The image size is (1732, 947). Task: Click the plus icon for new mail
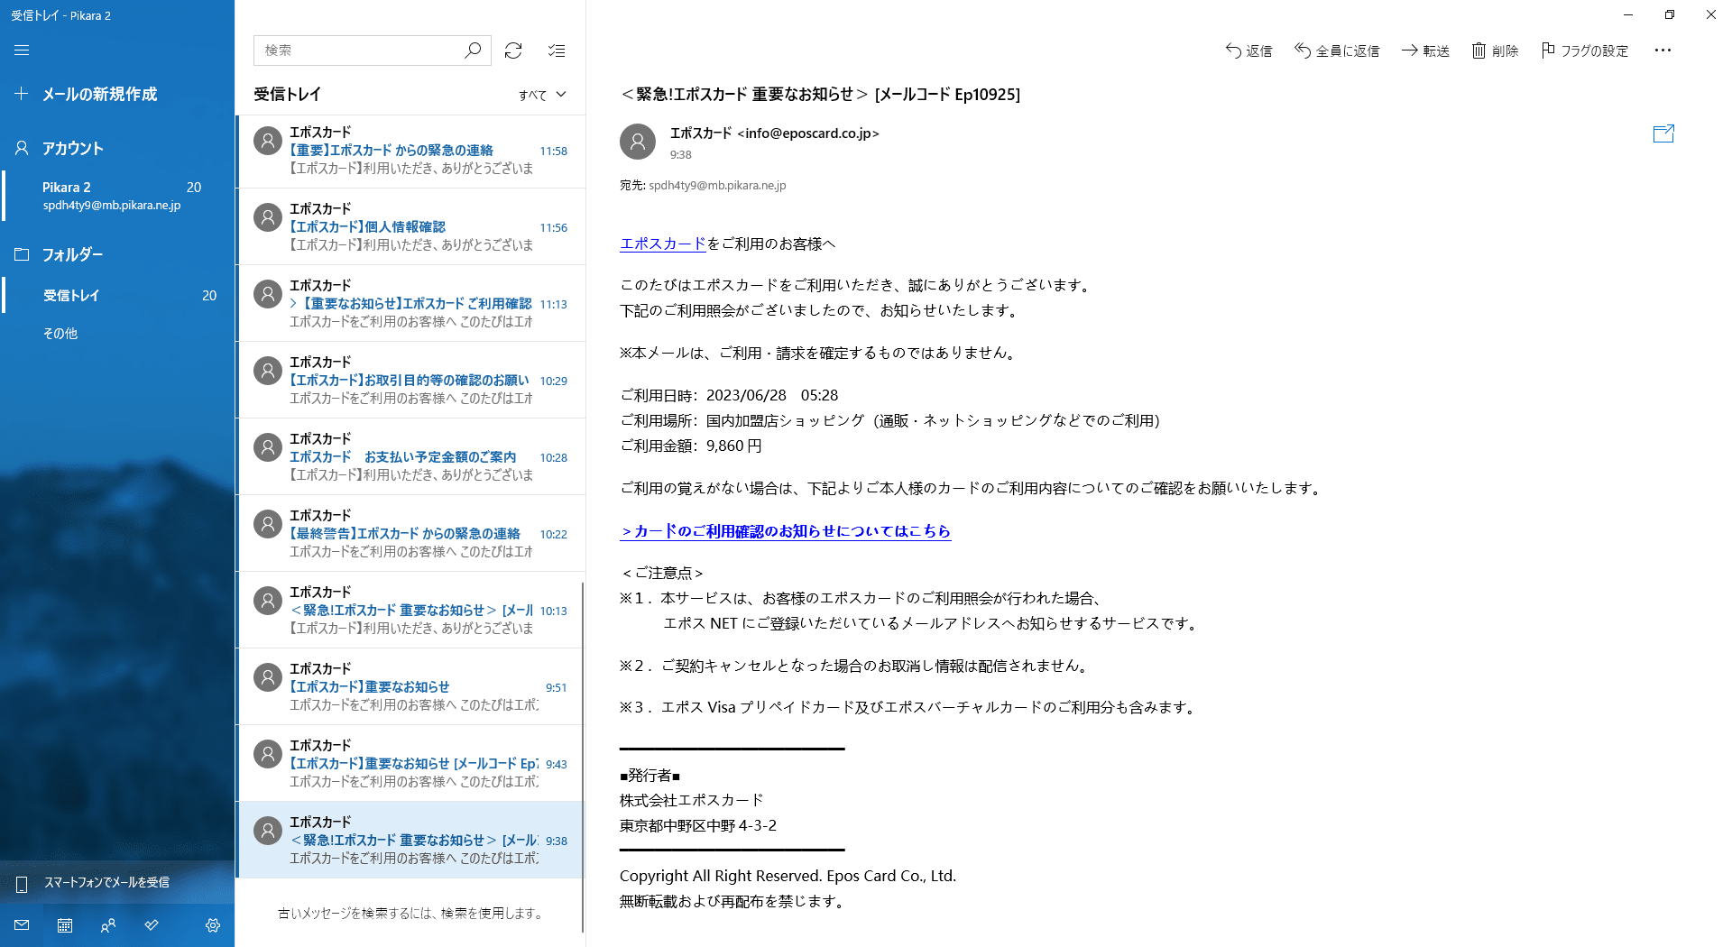tap(22, 94)
